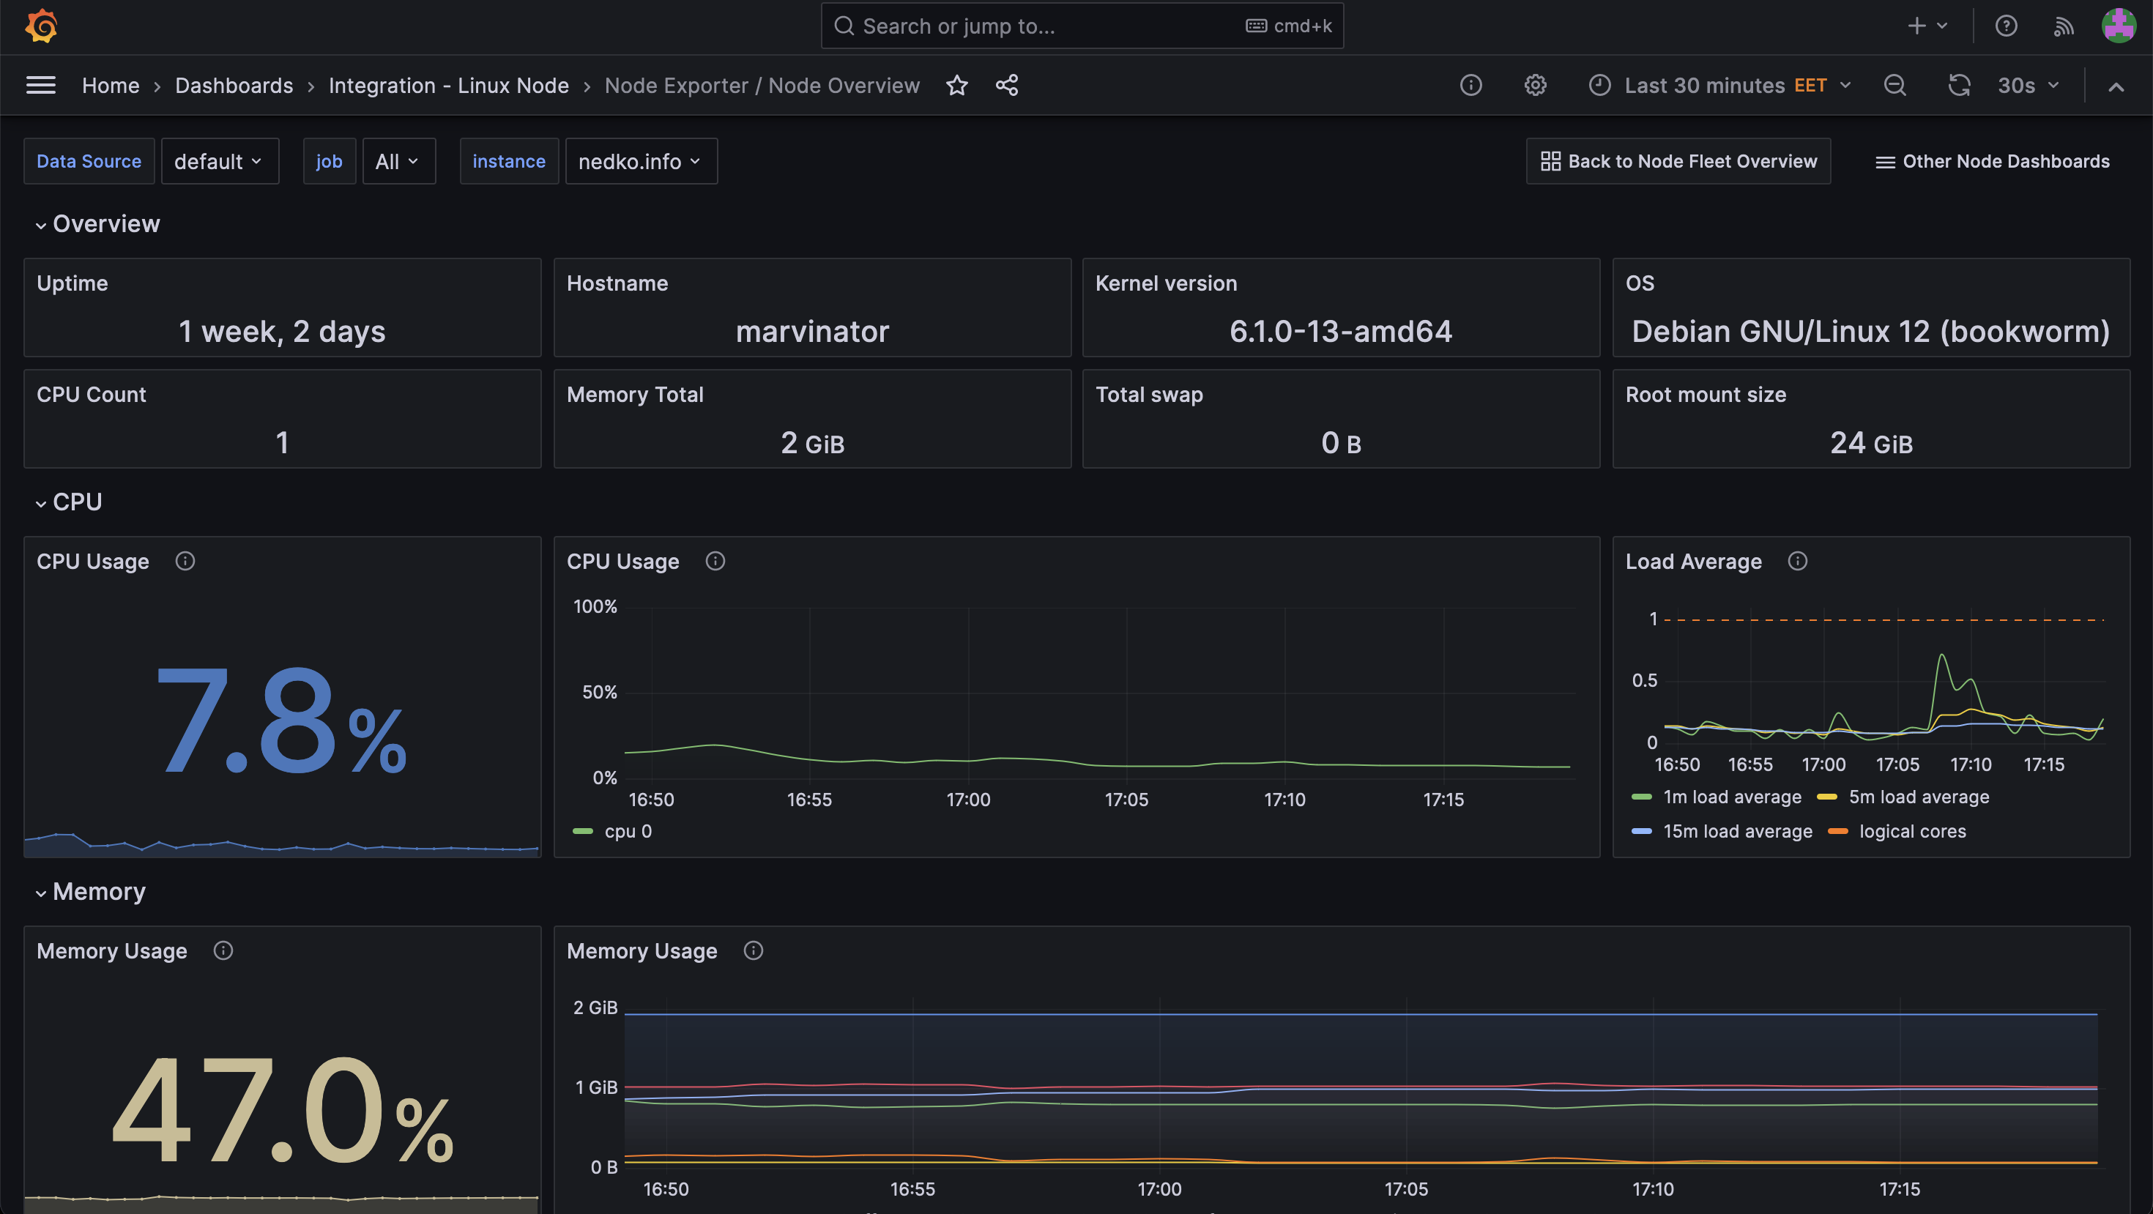
Task: Click the OS panel title
Action: 1640,283
